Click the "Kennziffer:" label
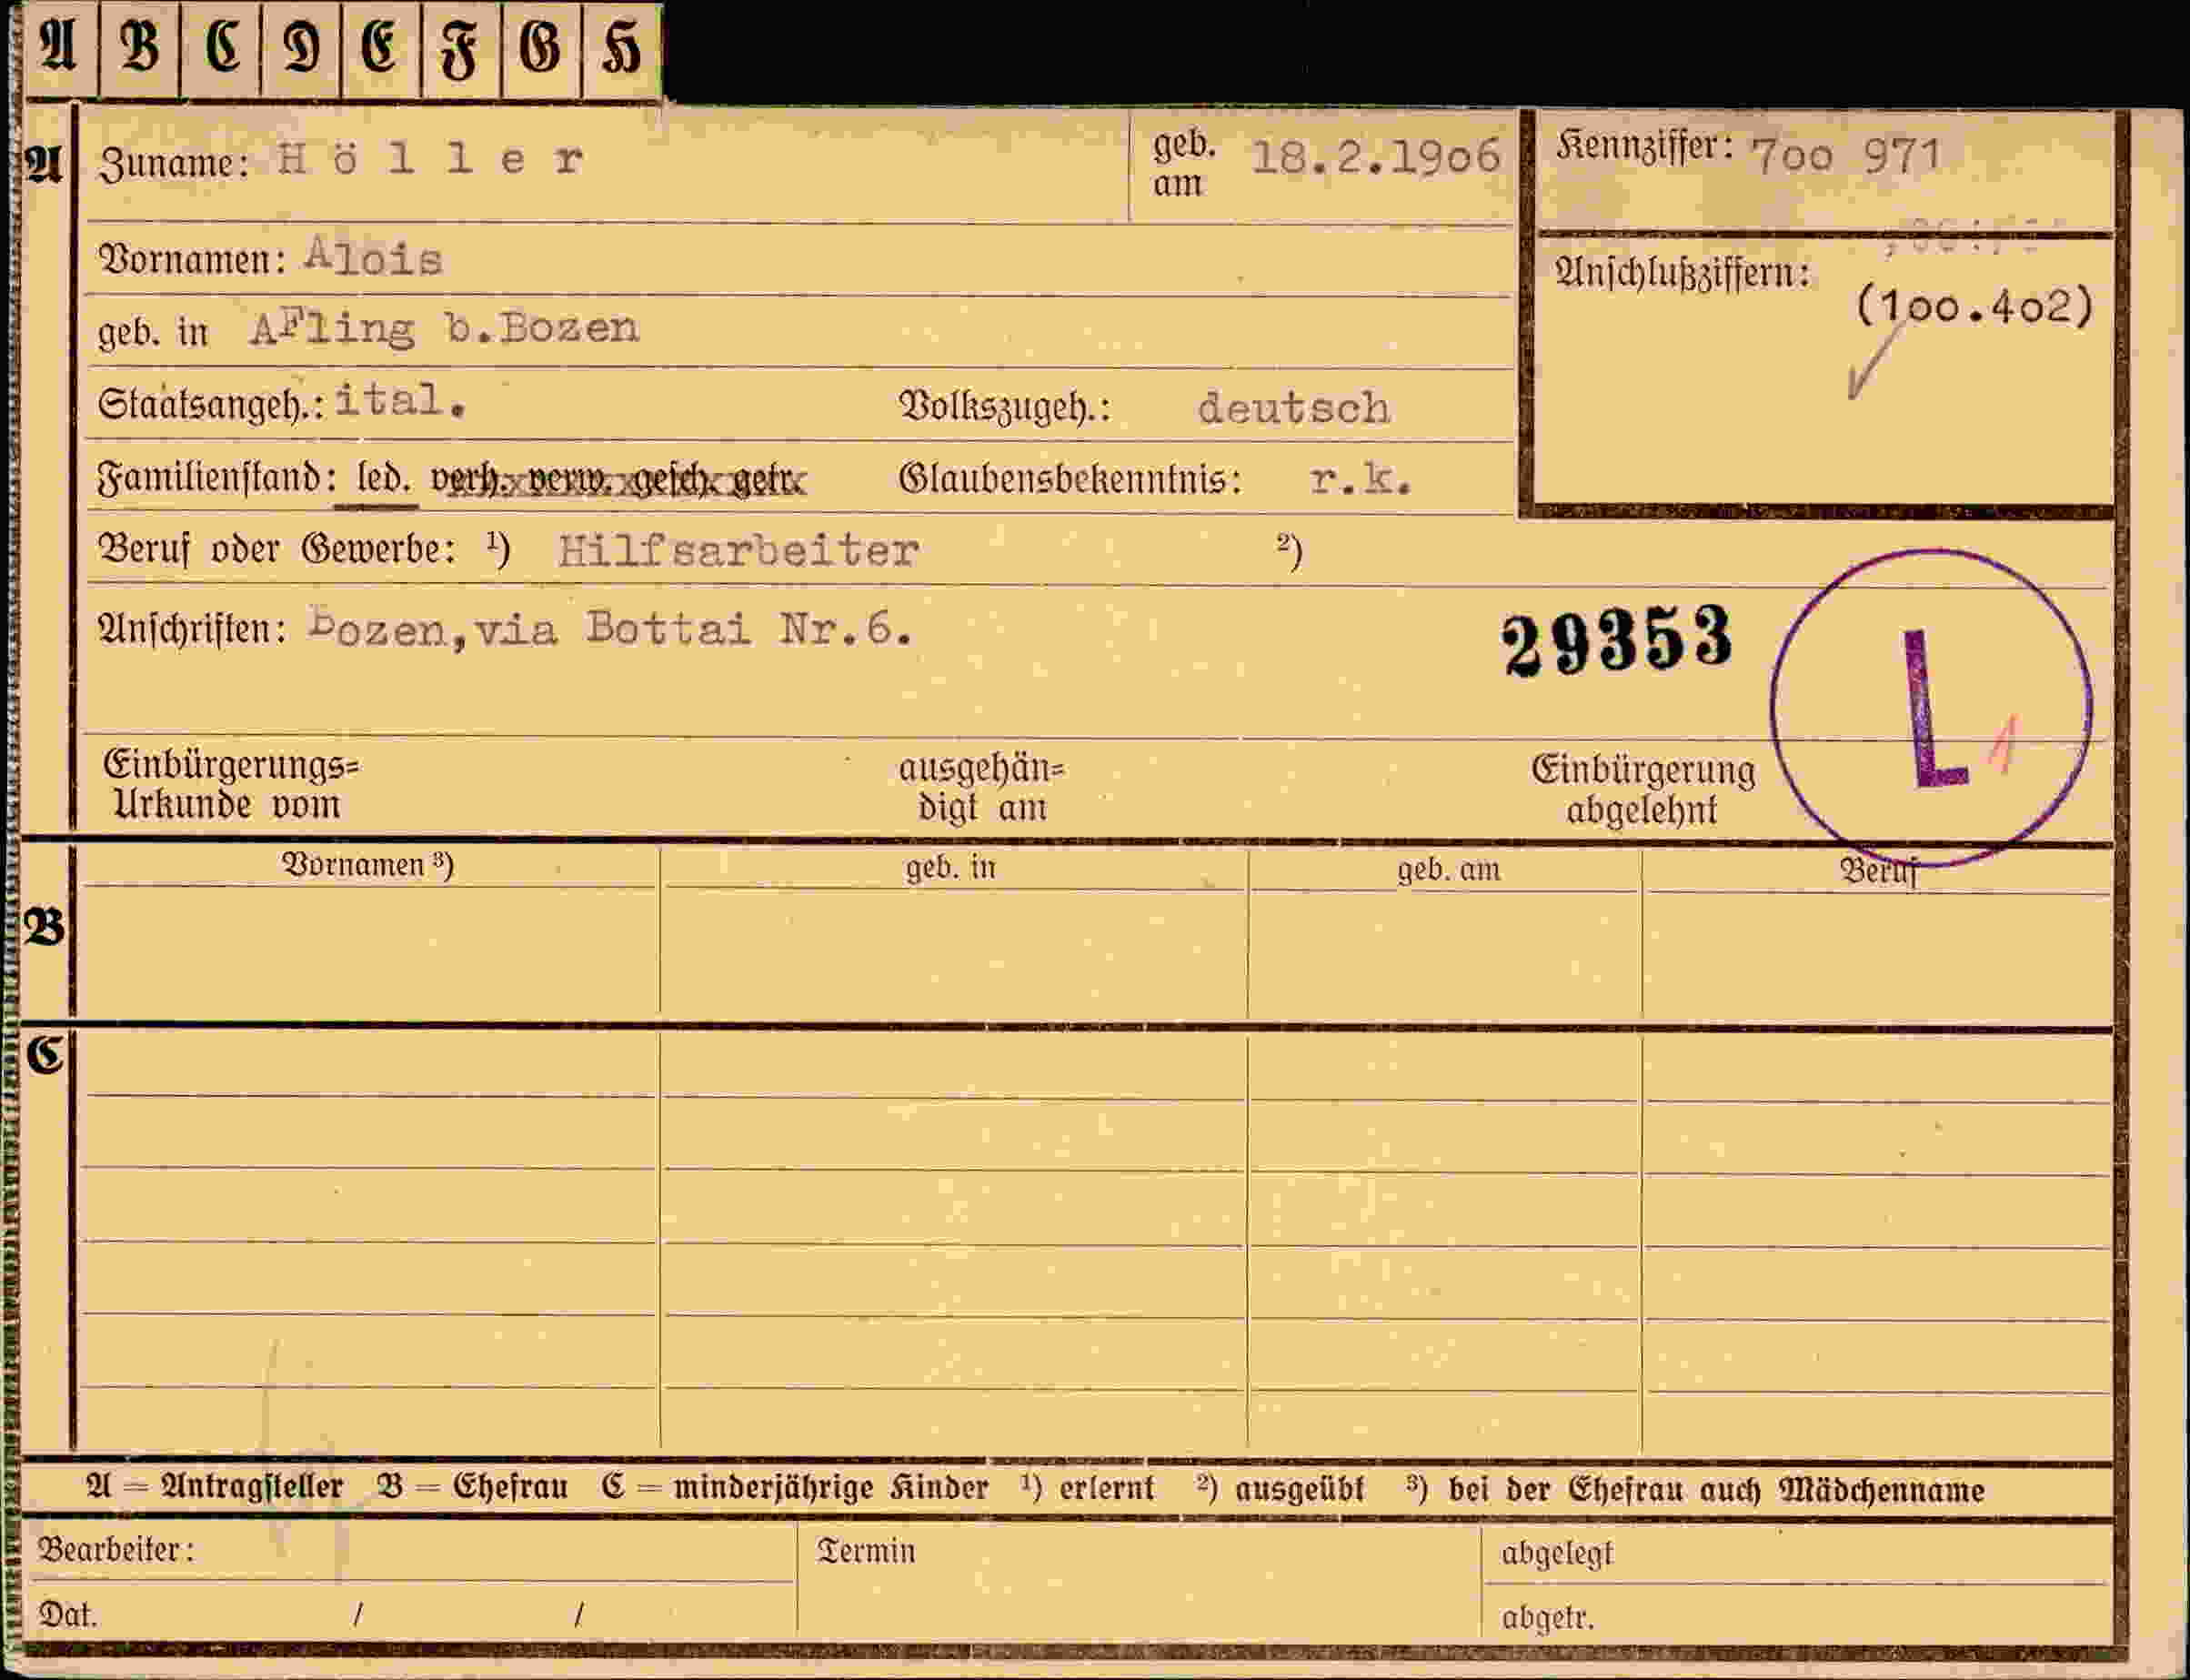The width and height of the screenshot is (2190, 1680). click(1644, 147)
